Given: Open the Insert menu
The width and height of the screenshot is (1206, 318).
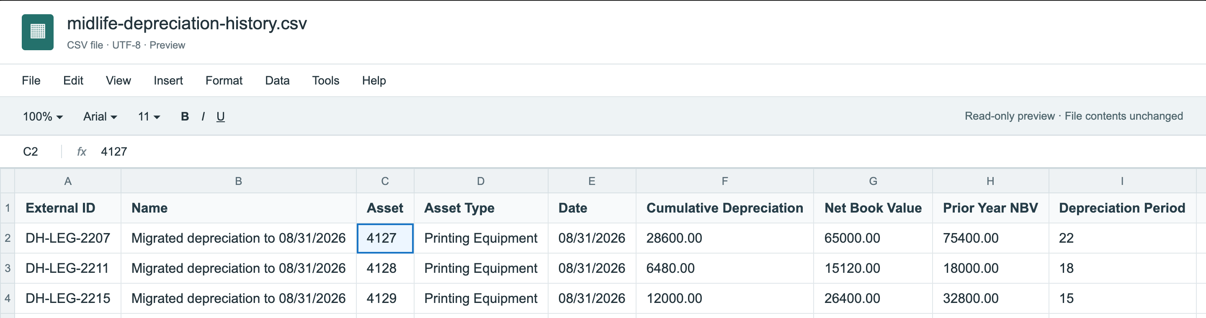Looking at the screenshot, I should coord(168,80).
